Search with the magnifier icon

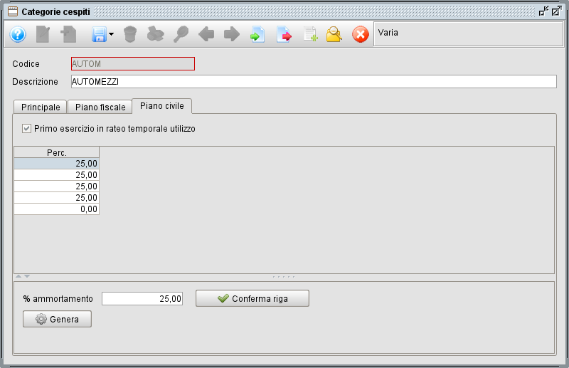(x=181, y=34)
